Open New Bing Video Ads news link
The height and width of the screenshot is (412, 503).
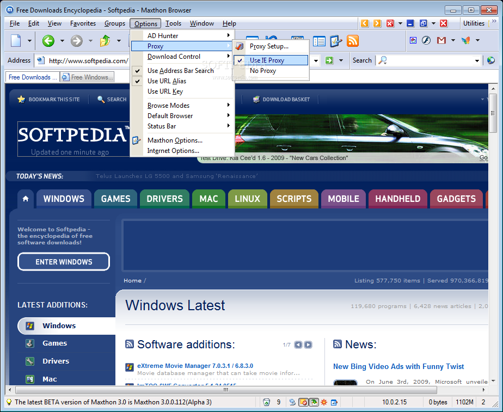coord(398,366)
